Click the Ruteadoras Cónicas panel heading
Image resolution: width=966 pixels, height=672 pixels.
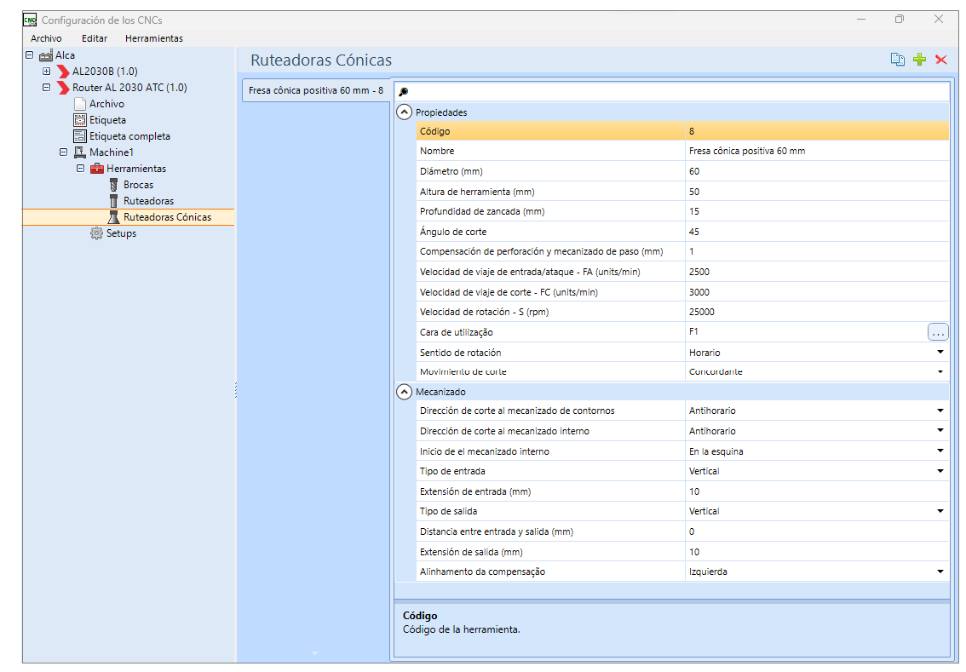[321, 60]
